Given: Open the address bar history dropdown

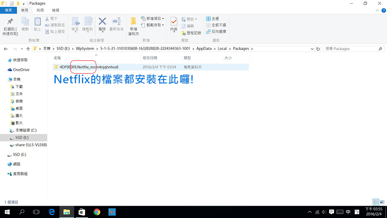Looking at the screenshot, I should pos(312,49).
